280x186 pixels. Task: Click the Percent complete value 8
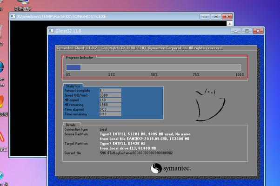pyautogui.click(x=110, y=91)
